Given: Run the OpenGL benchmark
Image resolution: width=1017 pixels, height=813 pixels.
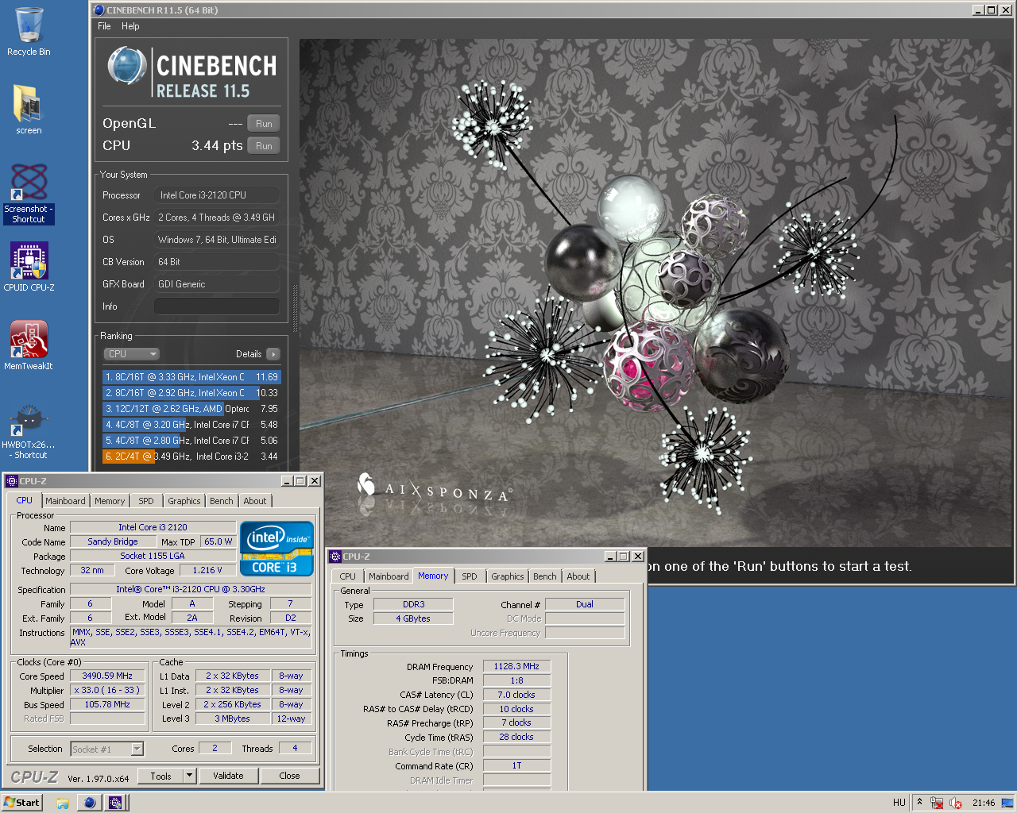Looking at the screenshot, I should coord(264,124).
